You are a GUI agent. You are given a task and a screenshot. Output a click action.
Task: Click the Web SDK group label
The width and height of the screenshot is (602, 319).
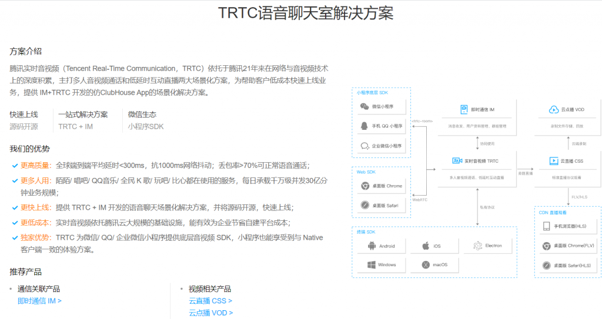pos(366,172)
